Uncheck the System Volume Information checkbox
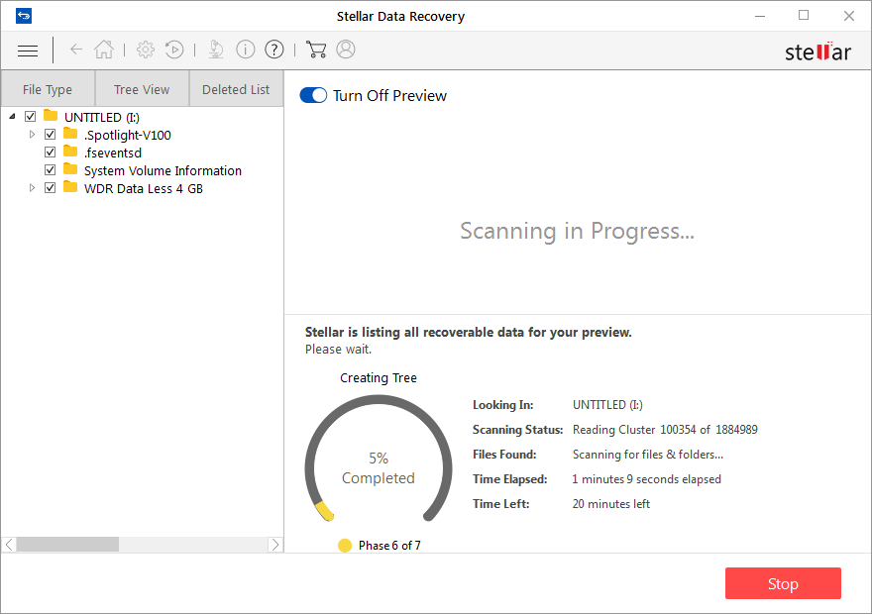This screenshot has width=872, height=614. point(51,169)
